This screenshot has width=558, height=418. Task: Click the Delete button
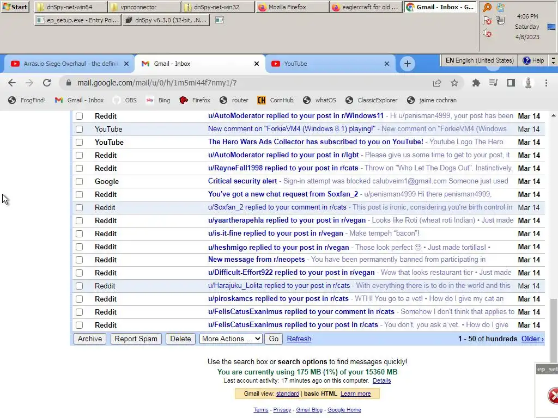(180, 339)
